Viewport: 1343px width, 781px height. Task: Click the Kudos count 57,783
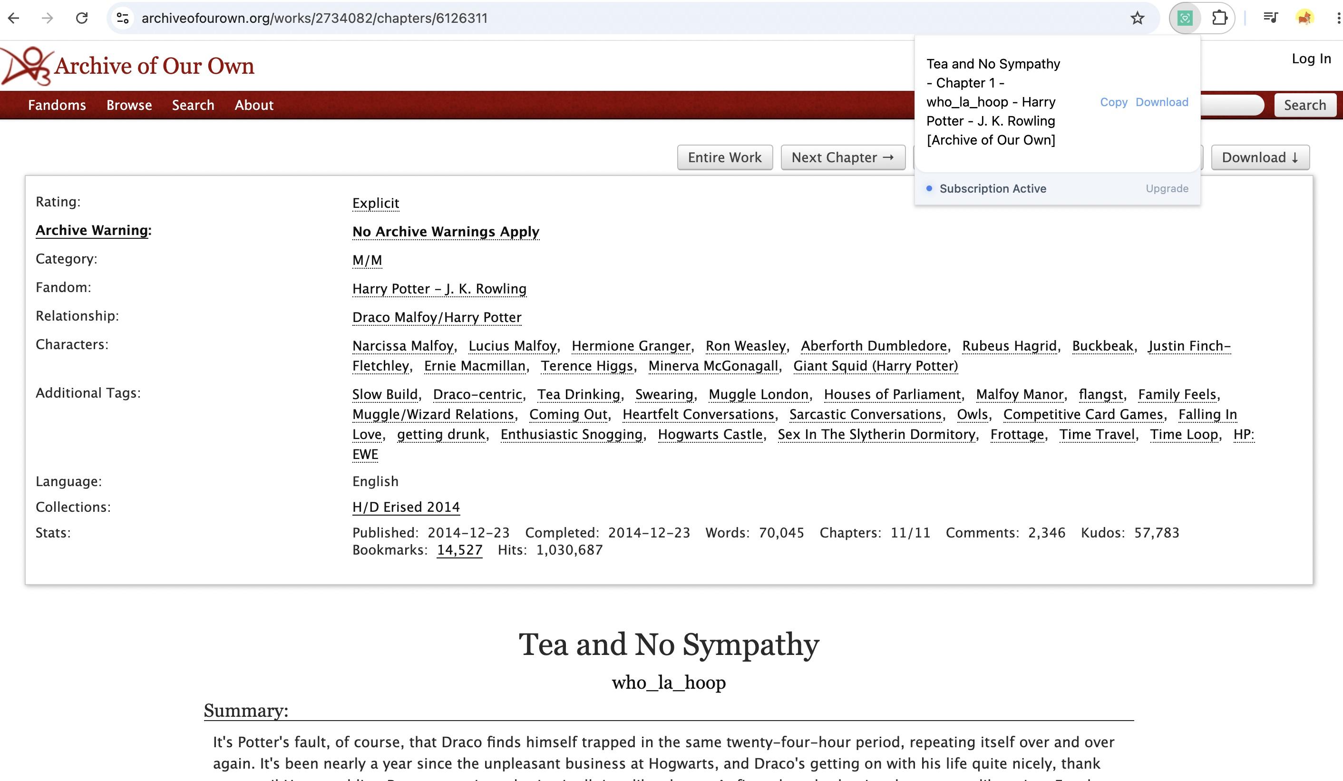click(1157, 533)
